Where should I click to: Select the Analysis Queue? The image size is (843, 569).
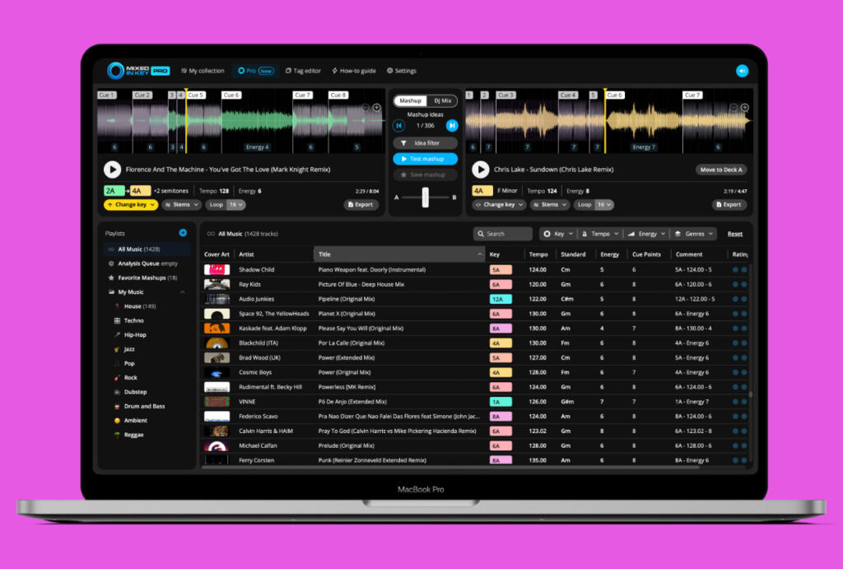pos(142,264)
